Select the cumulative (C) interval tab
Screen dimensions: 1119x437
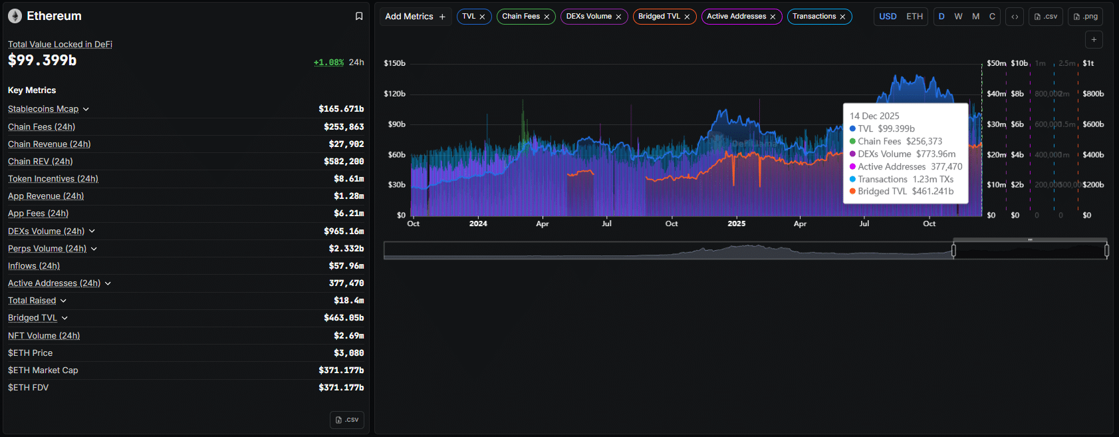[992, 17]
